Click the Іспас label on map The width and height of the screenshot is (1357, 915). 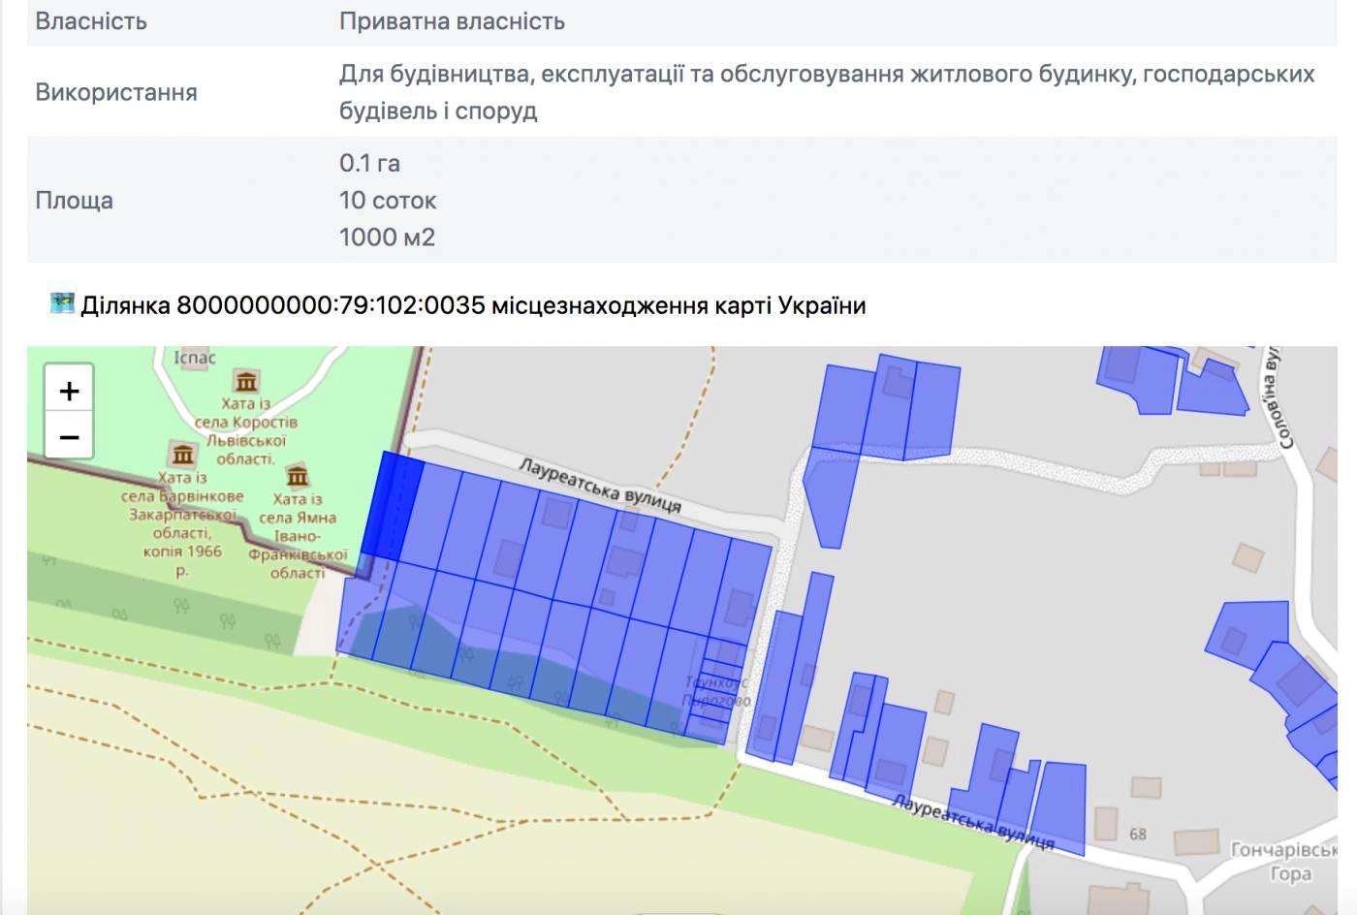(x=194, y=358)
